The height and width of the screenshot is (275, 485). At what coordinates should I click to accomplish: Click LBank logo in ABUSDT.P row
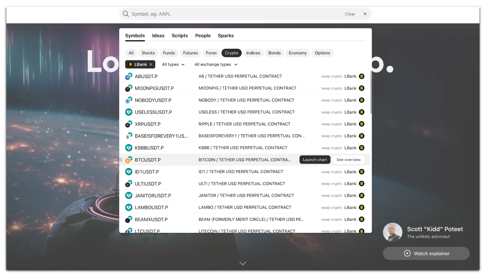362,76
